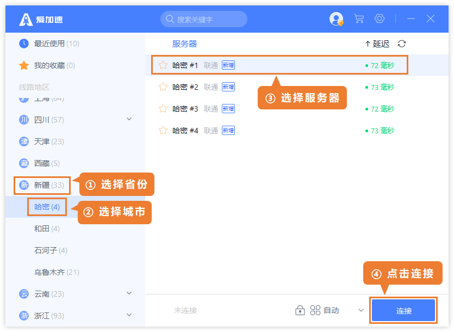Select the 天津 (23) region

[x=49, y=142]
